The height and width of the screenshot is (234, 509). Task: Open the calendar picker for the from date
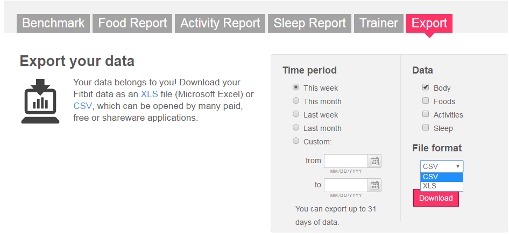click(x=374, y=161)
